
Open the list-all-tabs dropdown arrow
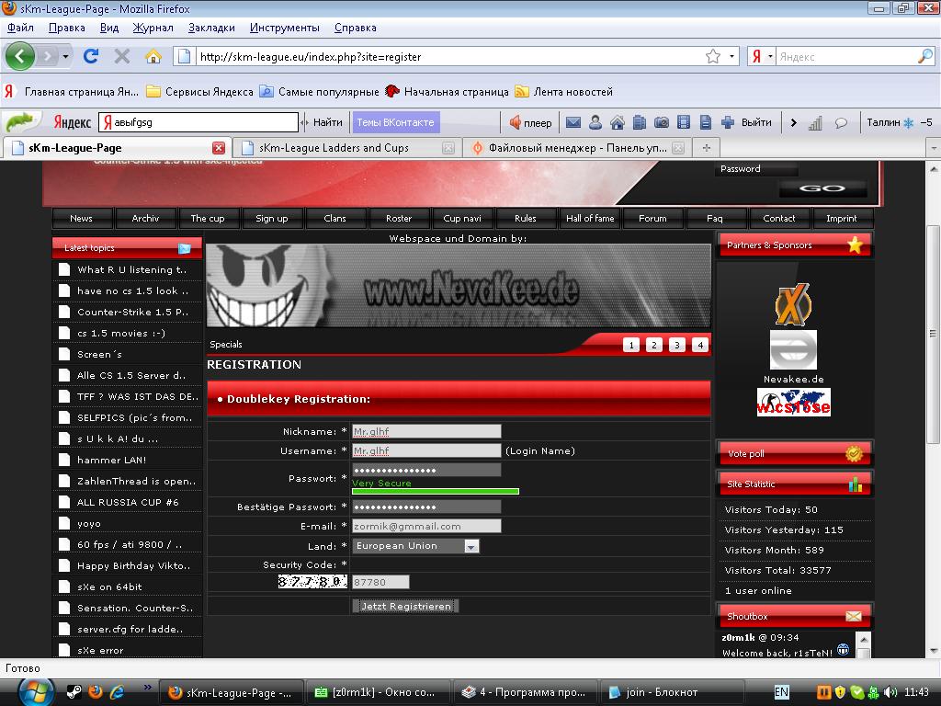coord(934,148)
